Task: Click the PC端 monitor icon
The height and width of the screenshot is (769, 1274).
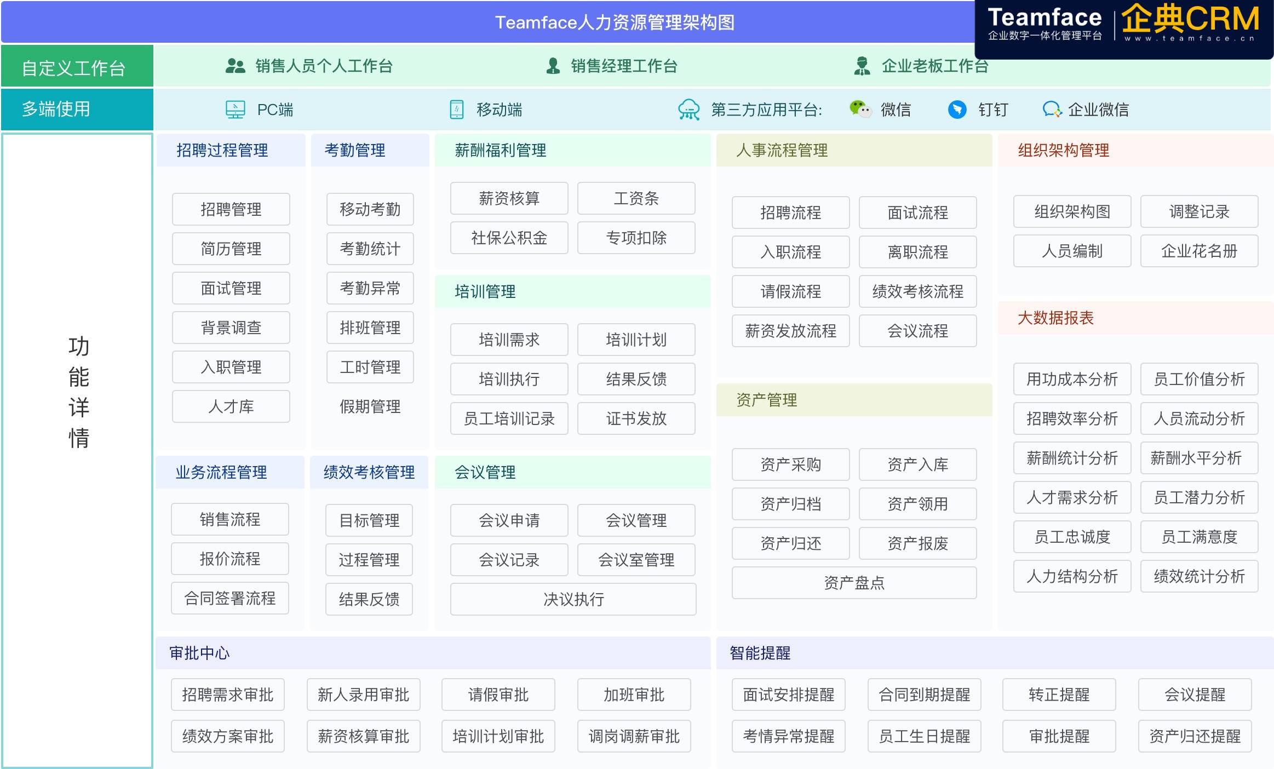Action: 236,109
